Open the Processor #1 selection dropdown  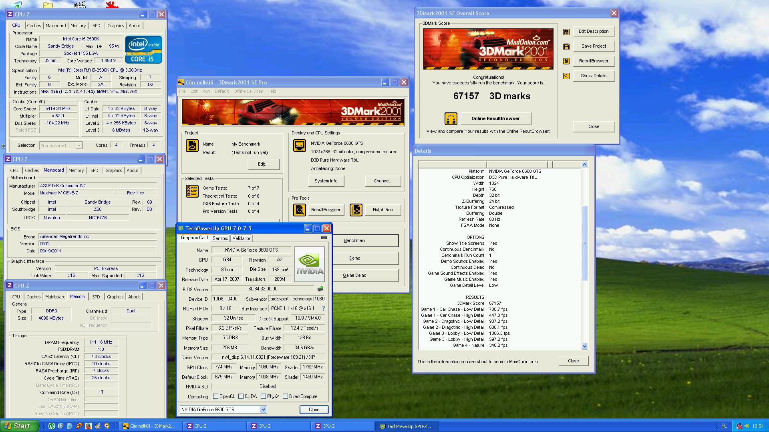(79, 146)
